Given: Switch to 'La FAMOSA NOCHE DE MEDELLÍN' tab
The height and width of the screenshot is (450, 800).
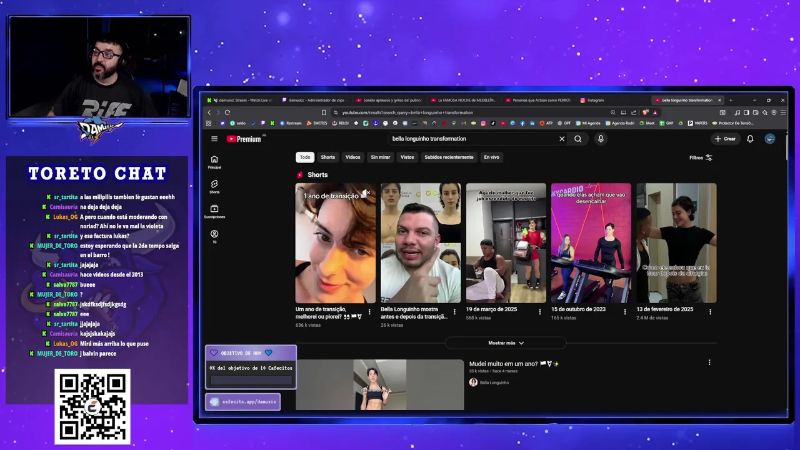Looking at the screenshot, I should 462,100.
